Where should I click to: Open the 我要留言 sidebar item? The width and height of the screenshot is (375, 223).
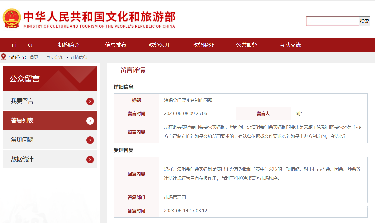(x=50, y=101)
